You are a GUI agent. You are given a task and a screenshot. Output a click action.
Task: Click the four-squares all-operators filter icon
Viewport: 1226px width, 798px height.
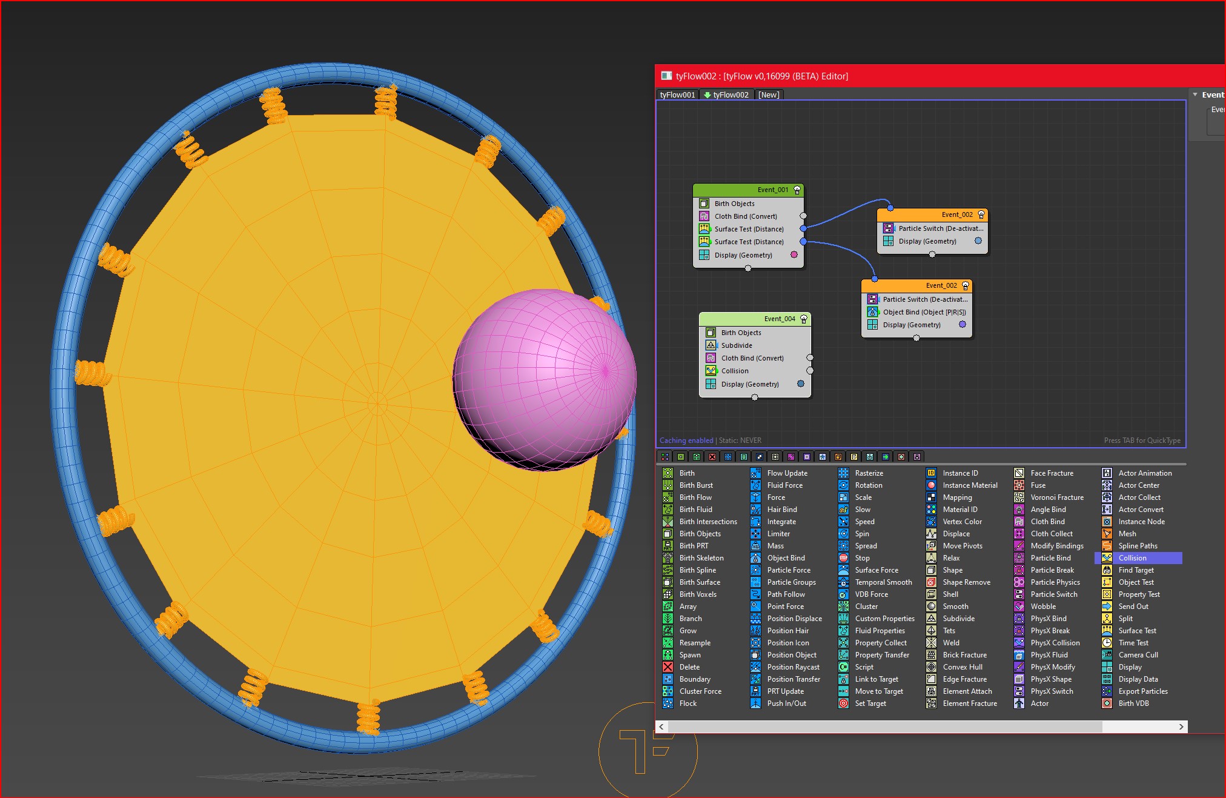pos(665,457)
